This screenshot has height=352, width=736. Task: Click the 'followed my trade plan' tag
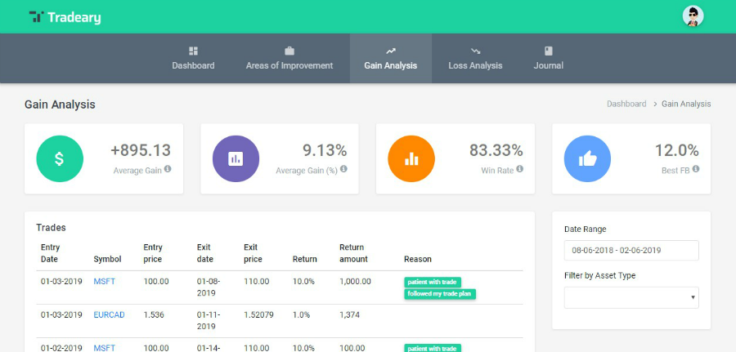440,294
